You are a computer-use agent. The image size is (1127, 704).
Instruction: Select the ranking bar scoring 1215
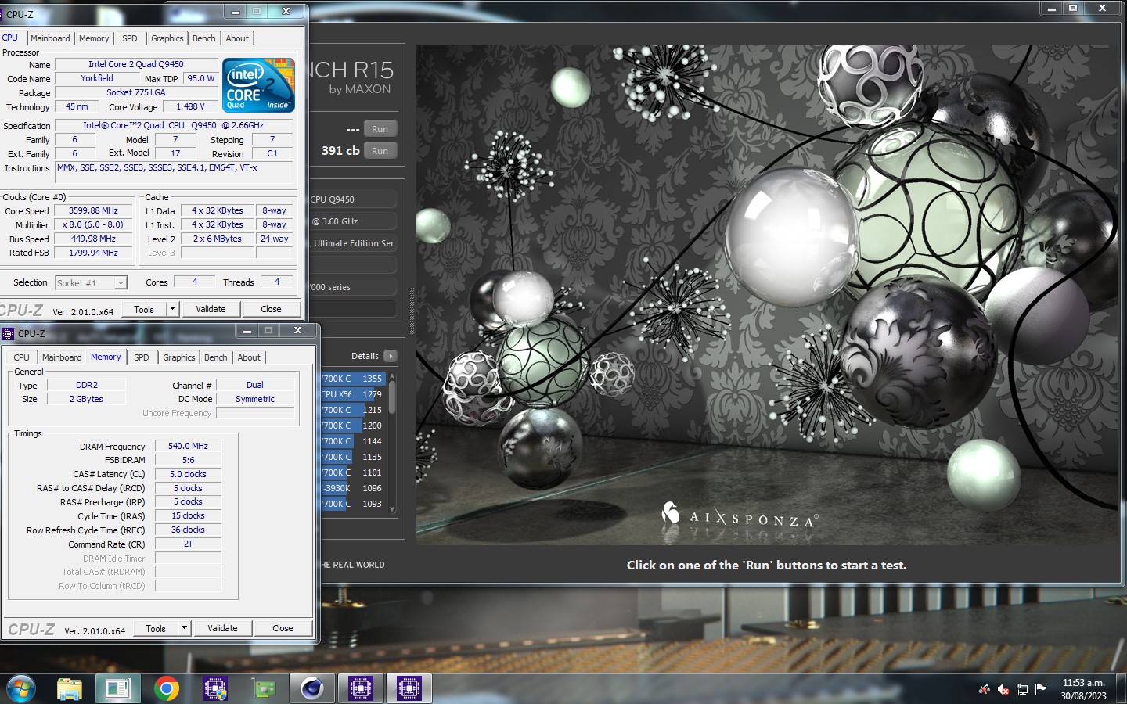click(x=353, y=410)
